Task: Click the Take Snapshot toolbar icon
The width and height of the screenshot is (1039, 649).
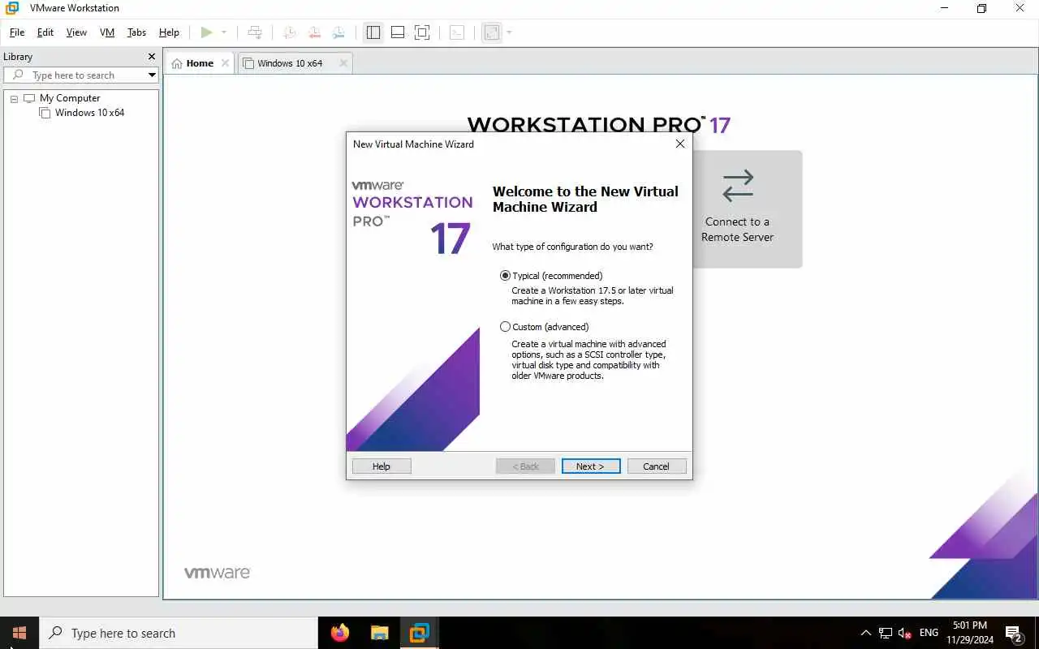Action: [289, 32]
